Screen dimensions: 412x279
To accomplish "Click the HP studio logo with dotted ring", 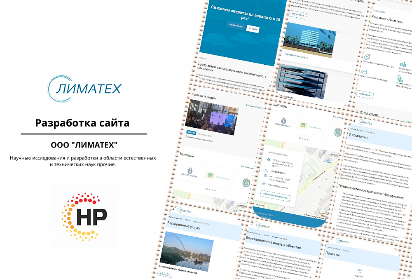I will point(84,217).
